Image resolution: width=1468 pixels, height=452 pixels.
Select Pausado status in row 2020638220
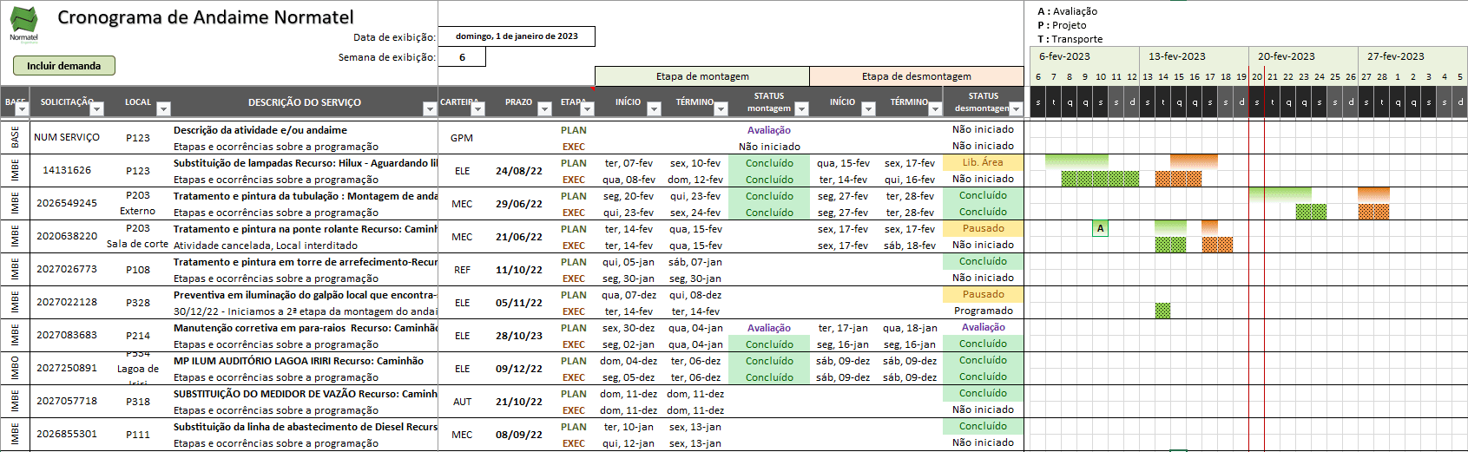click(983, 228)
